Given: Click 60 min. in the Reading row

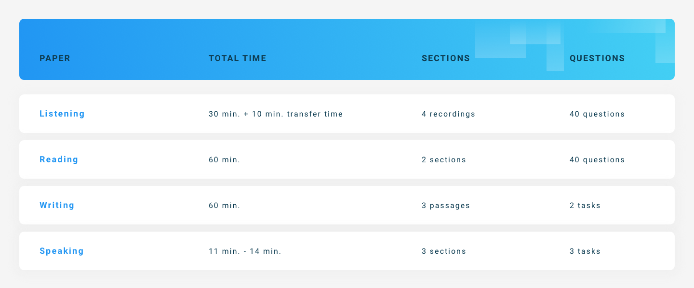Looking at the screenshot, I should pos(224,160).
